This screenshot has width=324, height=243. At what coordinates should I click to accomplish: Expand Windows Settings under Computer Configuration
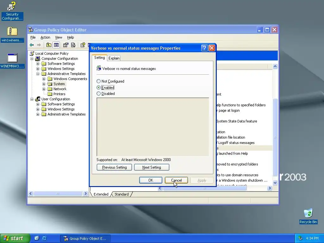pos(38,69)
